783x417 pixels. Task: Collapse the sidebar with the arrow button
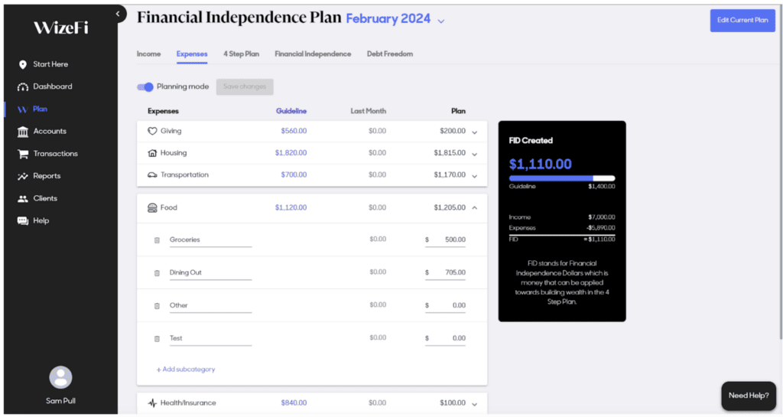tap(118, 14)
